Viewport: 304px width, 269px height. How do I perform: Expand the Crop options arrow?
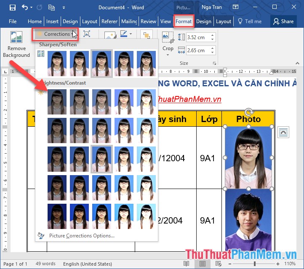coord(168,55)
